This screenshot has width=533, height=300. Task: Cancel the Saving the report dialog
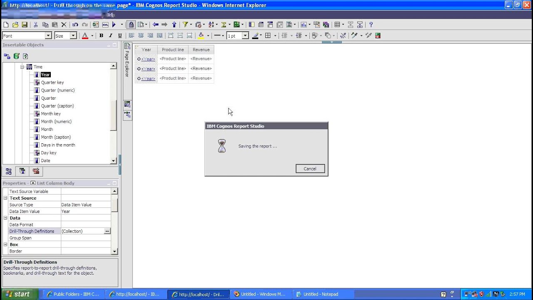pyautogui.click(x=310, y=169)
